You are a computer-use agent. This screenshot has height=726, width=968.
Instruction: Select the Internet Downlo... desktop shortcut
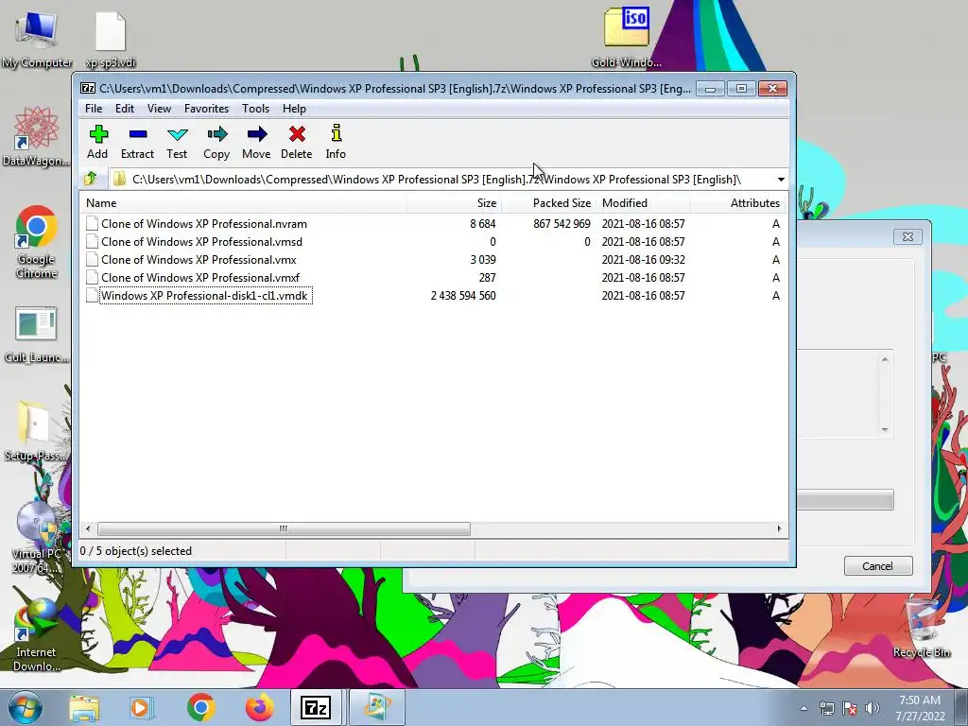[x=37, y=636]
